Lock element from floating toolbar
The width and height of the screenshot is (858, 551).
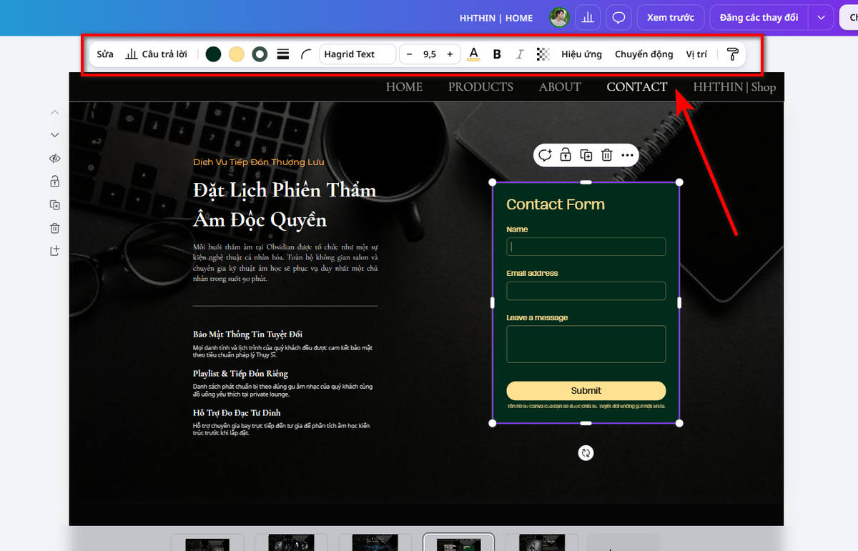coord(566,155)
